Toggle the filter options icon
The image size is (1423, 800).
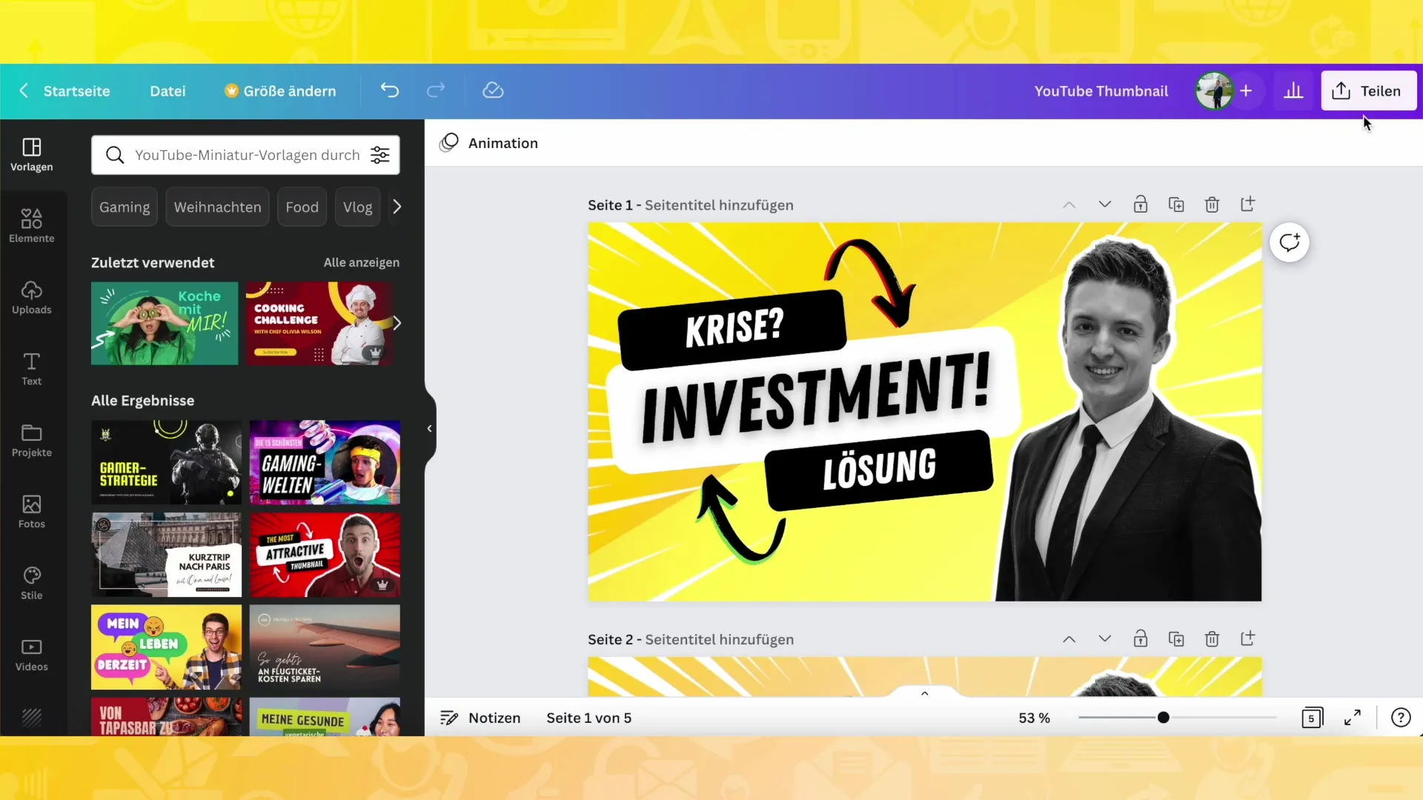380,156
